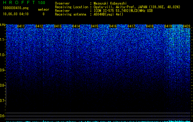193x122 pixels.
Task: Click the meteor label
Action: point(44,9)
